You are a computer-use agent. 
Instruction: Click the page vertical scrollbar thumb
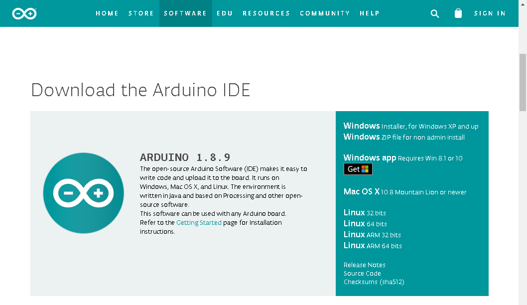[523, 82]
